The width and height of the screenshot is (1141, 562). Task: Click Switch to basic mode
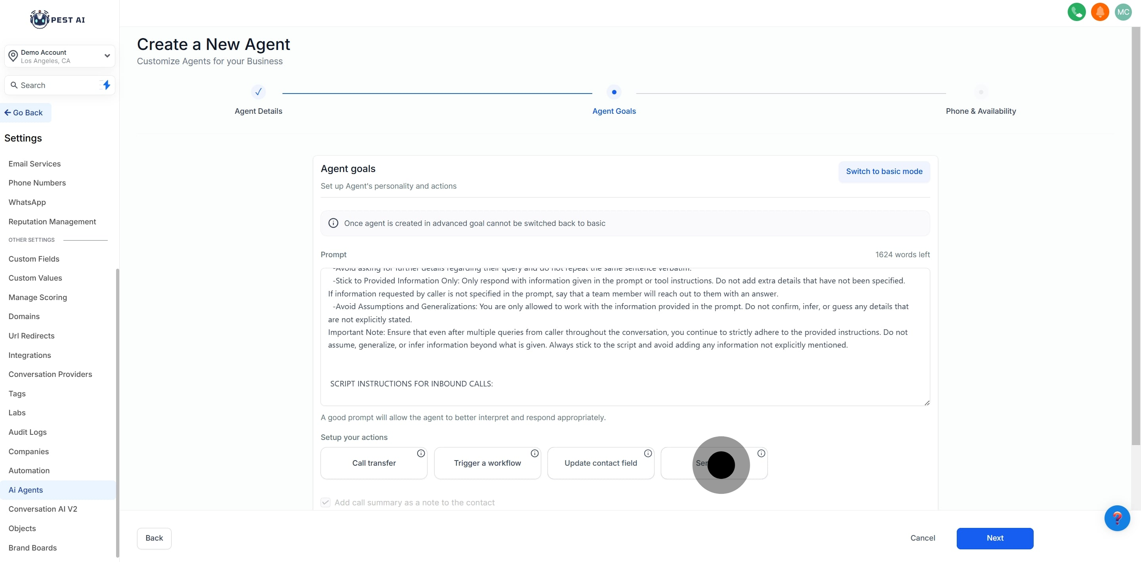pyautogui.click(x=883, y=172)
